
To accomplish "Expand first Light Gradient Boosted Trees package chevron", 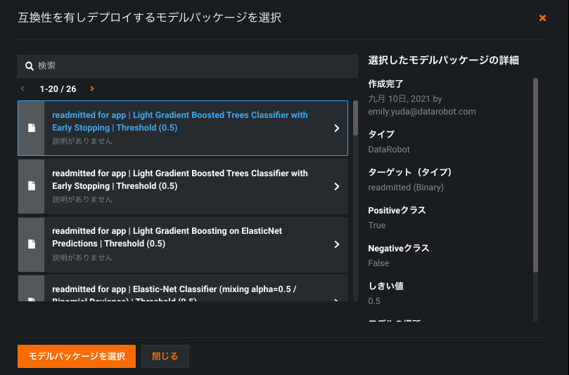I will point(336,129).
